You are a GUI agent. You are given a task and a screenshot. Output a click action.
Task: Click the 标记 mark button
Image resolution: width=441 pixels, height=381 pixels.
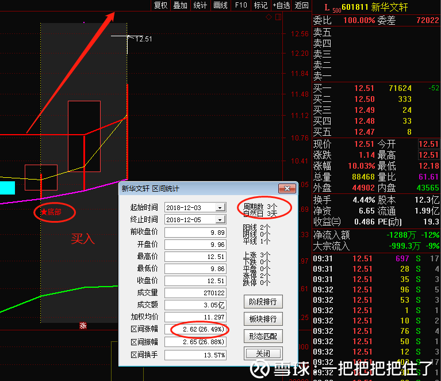(260, 5)
